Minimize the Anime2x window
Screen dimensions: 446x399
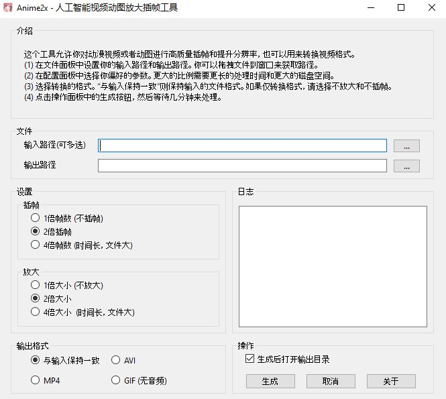(x=371, y=8)
